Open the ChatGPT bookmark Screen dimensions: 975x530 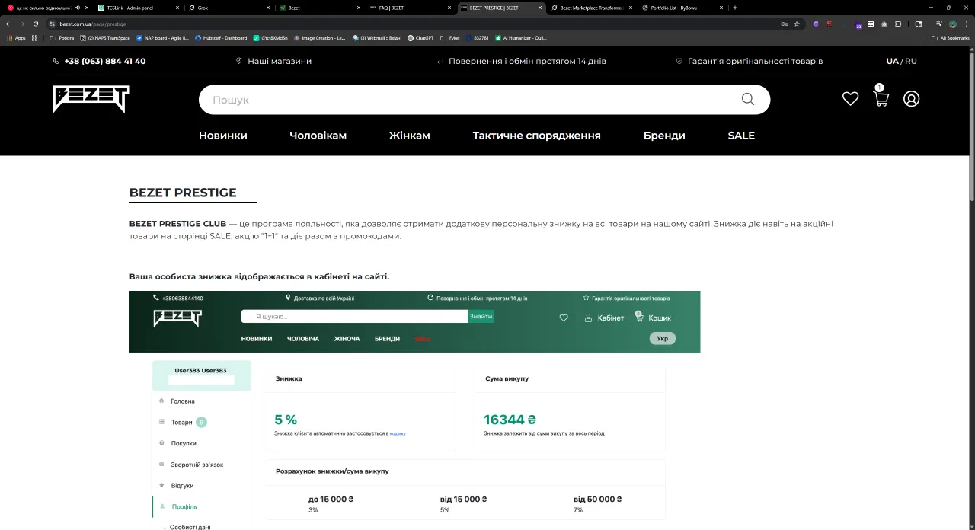[x=420, y=37]
